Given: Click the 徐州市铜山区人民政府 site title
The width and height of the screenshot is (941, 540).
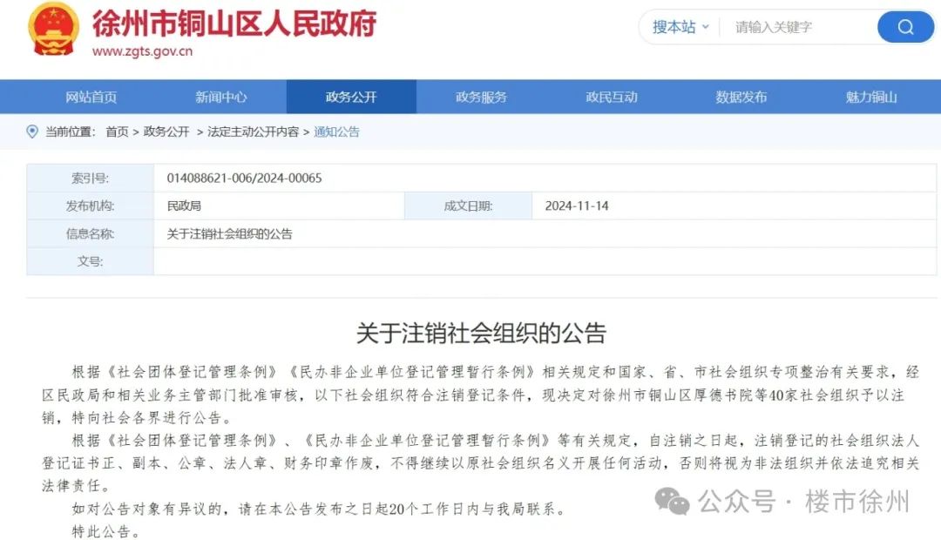Looking at the screenshot, I should (x=234, y=24).
